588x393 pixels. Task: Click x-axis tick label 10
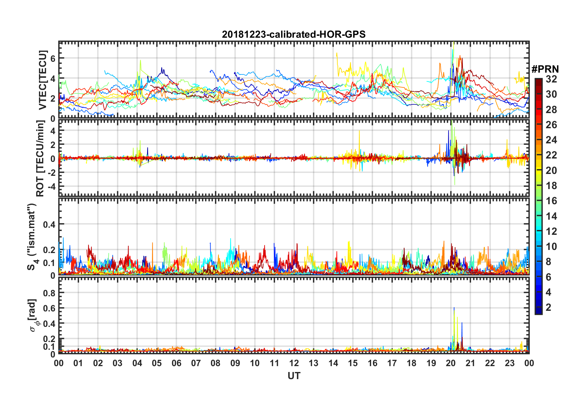255,363
